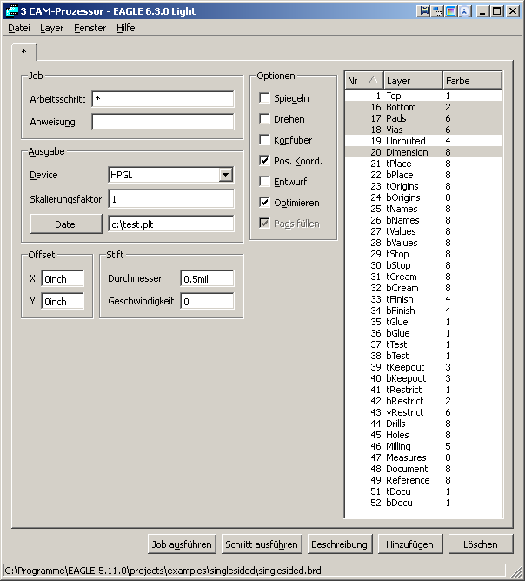
Task: Uncheck the Optimieren option
Action: [264, 203]
